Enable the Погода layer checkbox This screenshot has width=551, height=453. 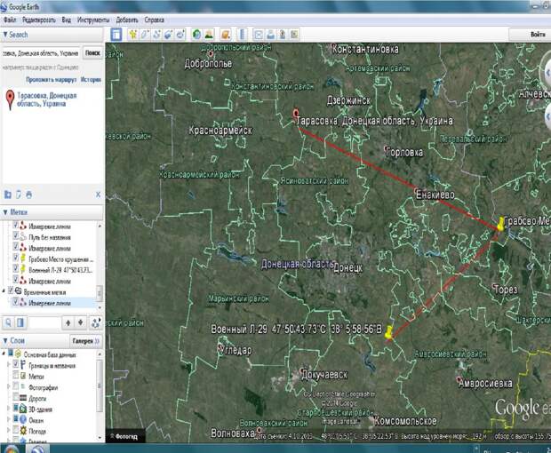click(15, 430)
